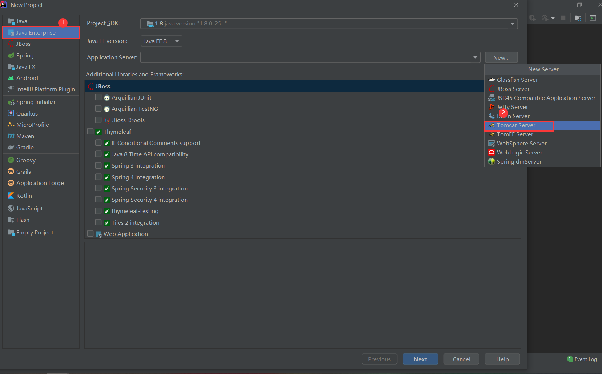This screenshot has height=374, width=602.
Task: Enable Tiles 2 integration checkbox
Action: [98, 222]
